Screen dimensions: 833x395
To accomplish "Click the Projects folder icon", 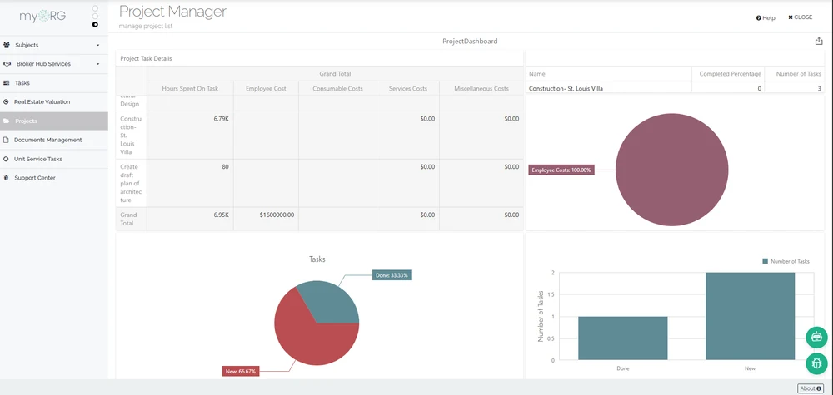I will [7, 121].
